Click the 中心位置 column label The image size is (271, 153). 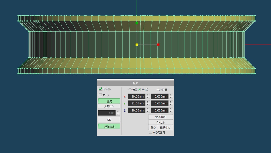coord(162,90)
